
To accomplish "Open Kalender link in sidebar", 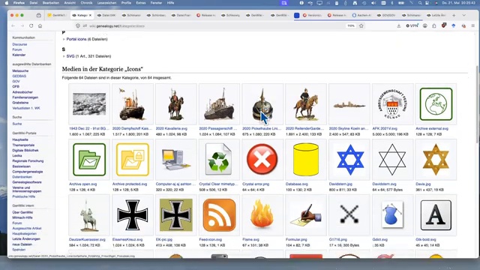I will (x=19, y=55).
